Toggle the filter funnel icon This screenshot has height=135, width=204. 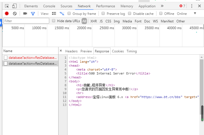tap(33, 14)
